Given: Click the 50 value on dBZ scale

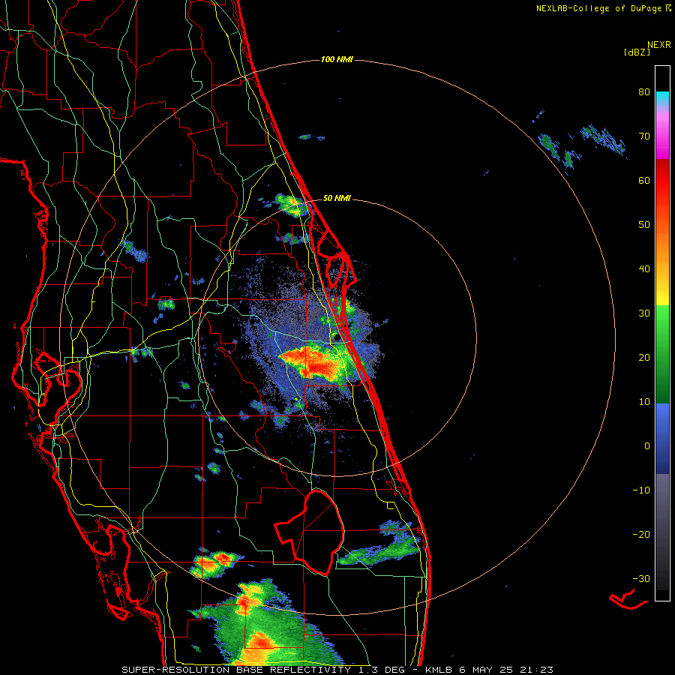Looking at the screenshot, I should click(644, 225).
